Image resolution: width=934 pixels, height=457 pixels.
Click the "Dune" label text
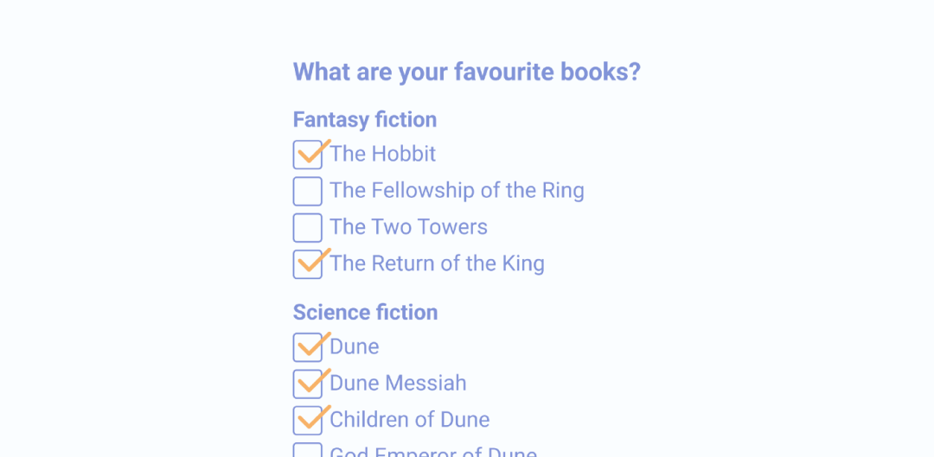click(355, 346)
